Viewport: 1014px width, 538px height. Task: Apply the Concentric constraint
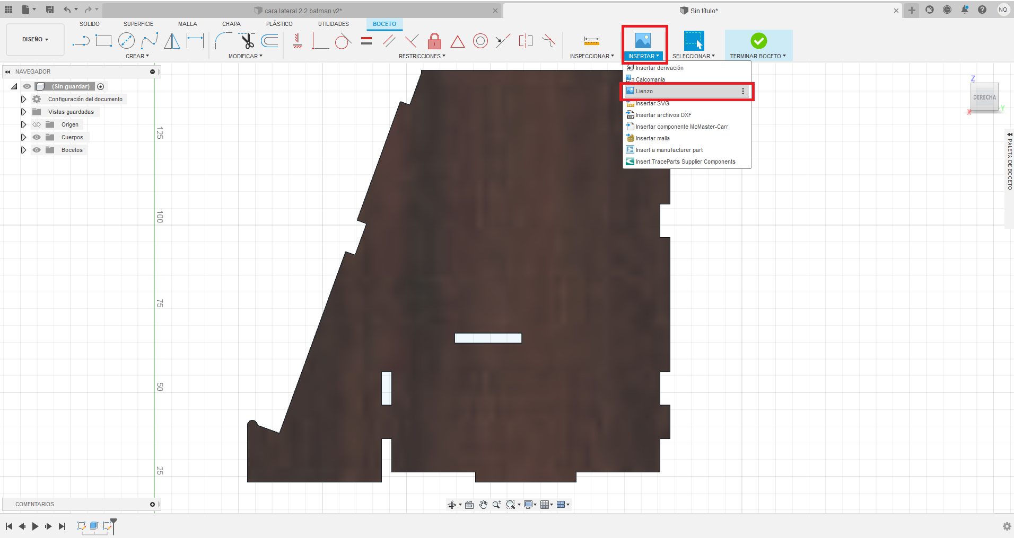[480, 41]
